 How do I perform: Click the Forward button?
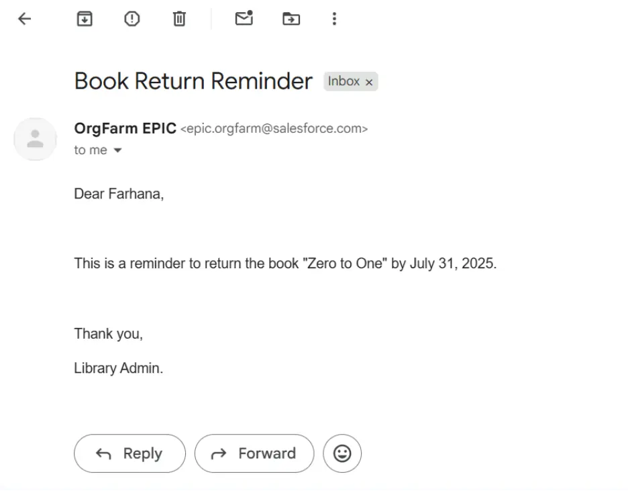(254, 453)
